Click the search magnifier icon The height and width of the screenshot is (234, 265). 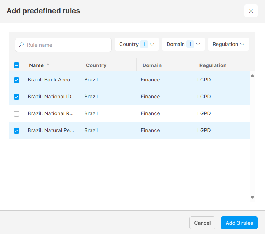pos(21,45)
